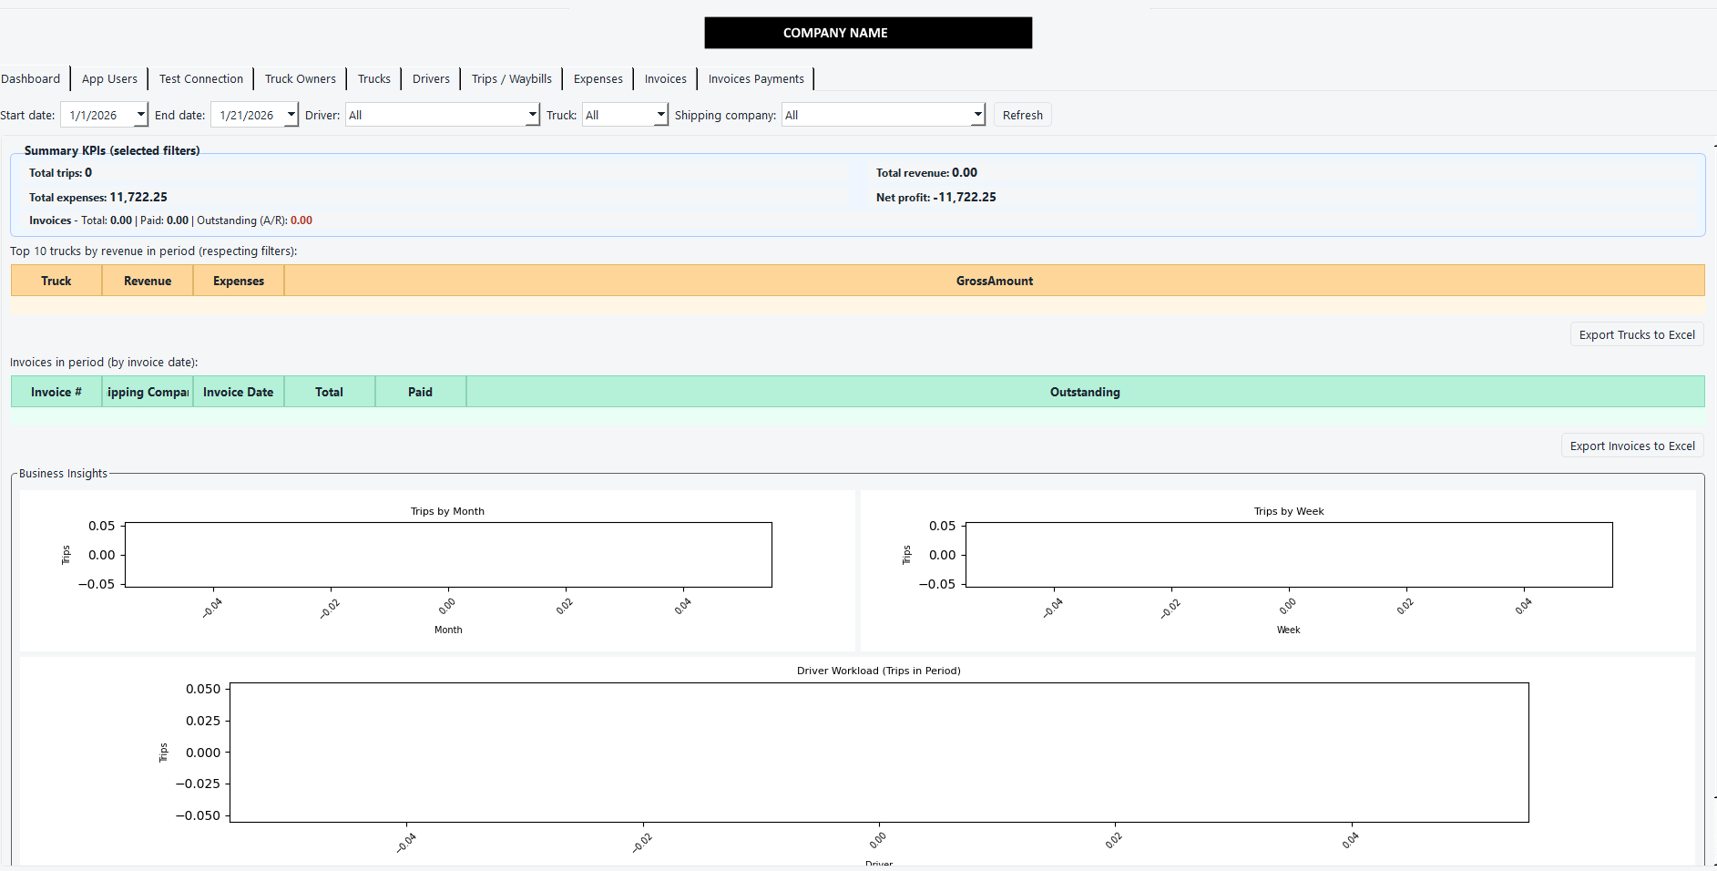The image size is (1717, 871).
Task: Select the Trucks tab
Action: click(x=373, y=79)
